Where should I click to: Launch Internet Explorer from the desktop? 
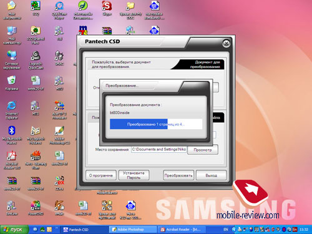(x=12, y=110)
